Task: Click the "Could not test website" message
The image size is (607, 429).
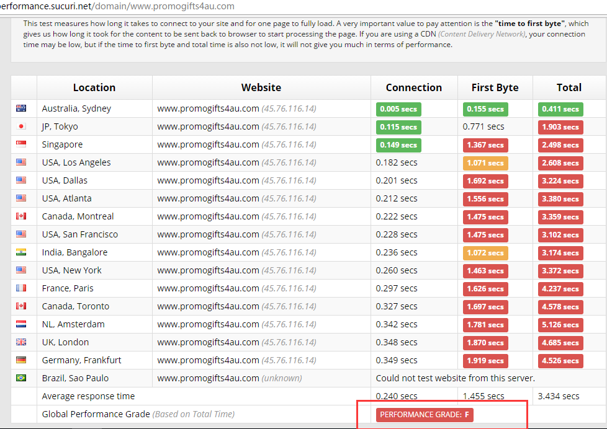Action: tap(456, 378)
